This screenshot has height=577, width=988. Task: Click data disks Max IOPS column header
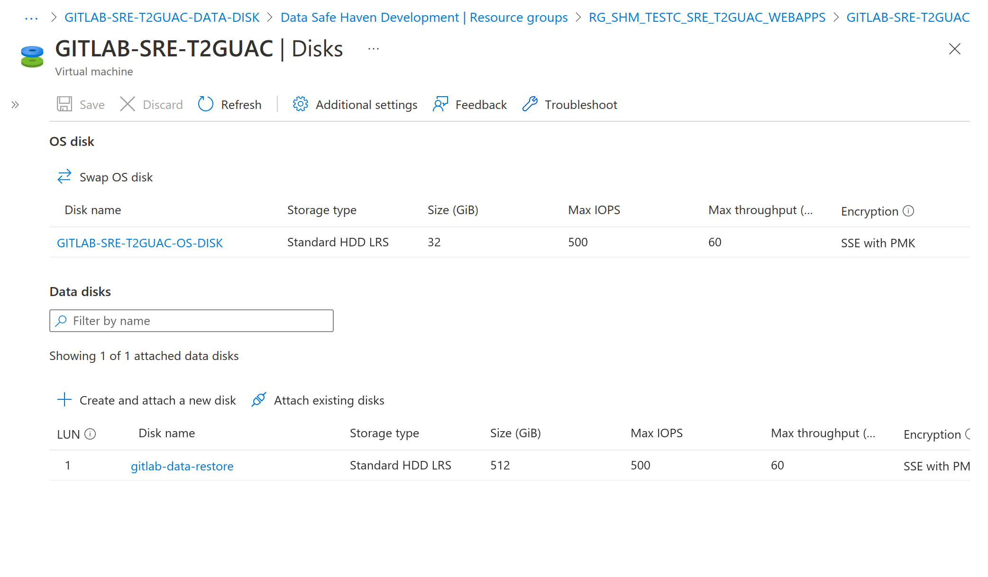[657, 433]
